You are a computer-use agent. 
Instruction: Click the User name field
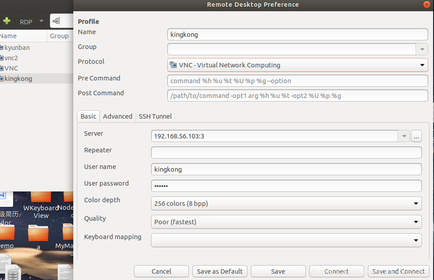point(286,169)
